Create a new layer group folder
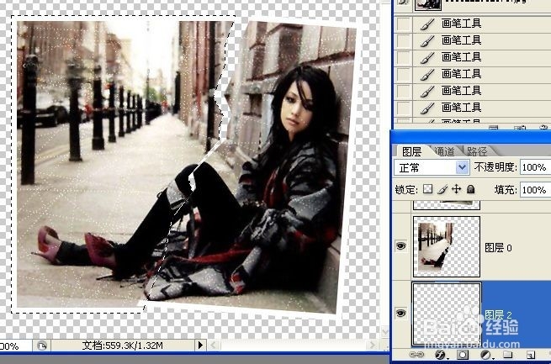 click(x=507, y=355)
